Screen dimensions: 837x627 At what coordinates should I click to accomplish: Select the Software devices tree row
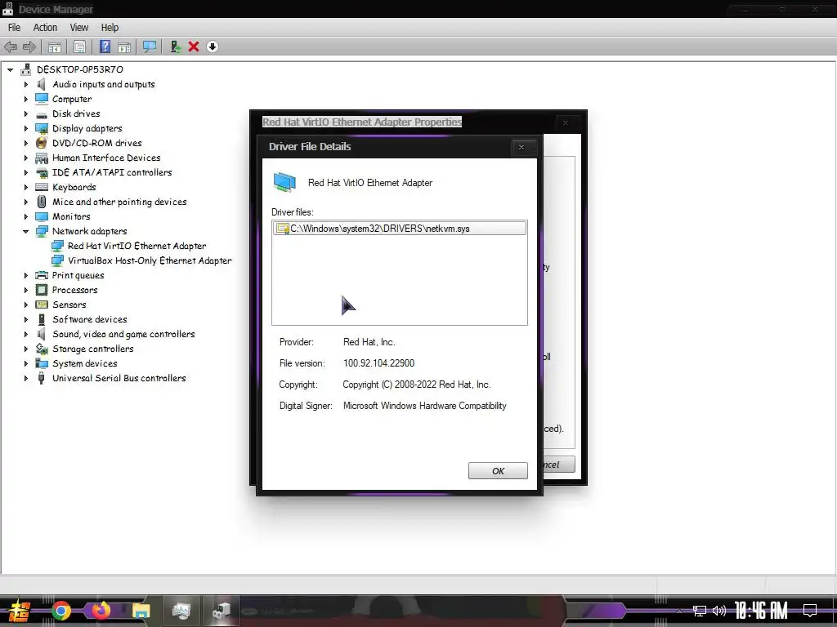(x=90, y=319)
